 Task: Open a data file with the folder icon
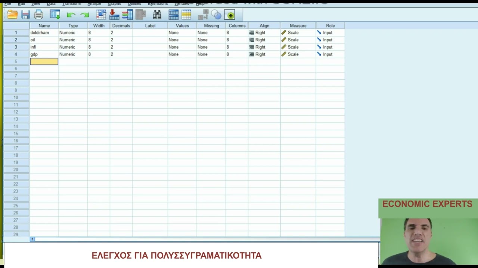click(12, 15)
